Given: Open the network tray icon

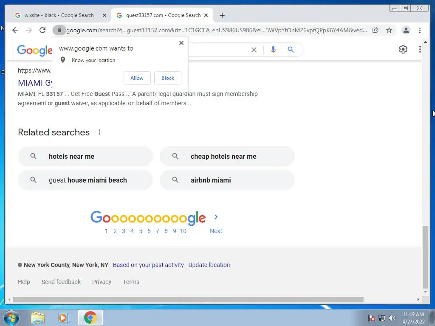Looking at the screenshot, I should [x=382, y=318].
